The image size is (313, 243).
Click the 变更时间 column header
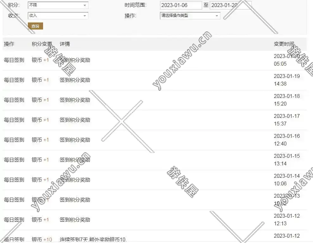coord(284,44)
